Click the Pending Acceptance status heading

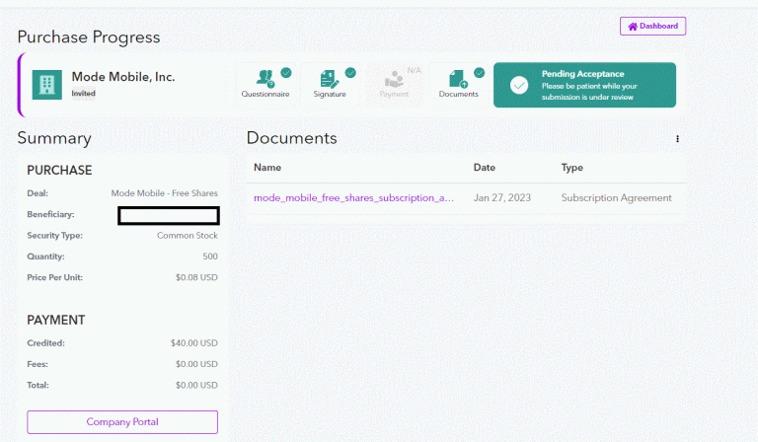coord(582,73)
